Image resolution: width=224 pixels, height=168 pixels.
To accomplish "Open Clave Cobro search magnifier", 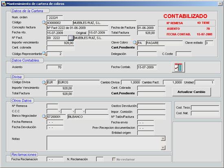I will coord(135,43).
